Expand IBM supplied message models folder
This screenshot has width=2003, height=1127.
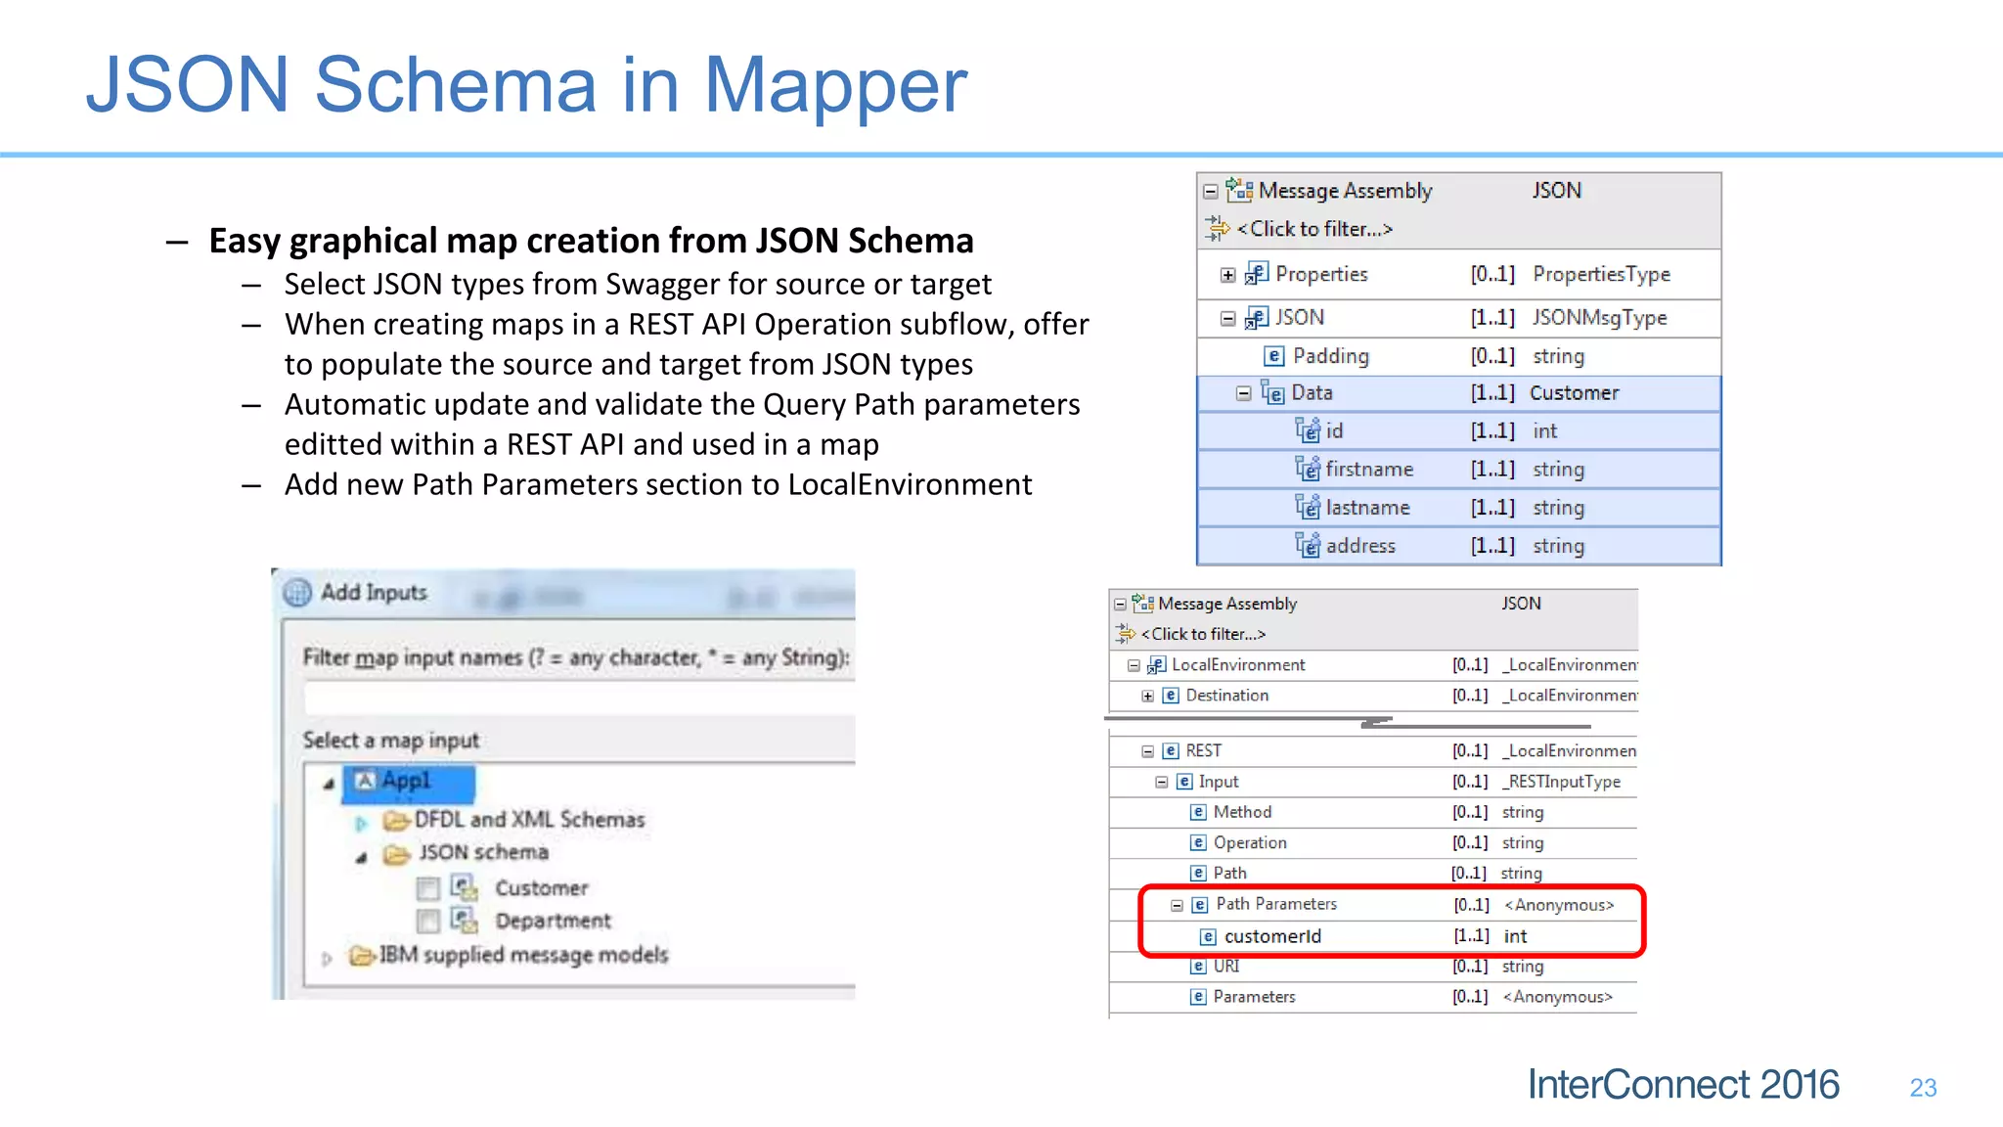pos(328,959)
